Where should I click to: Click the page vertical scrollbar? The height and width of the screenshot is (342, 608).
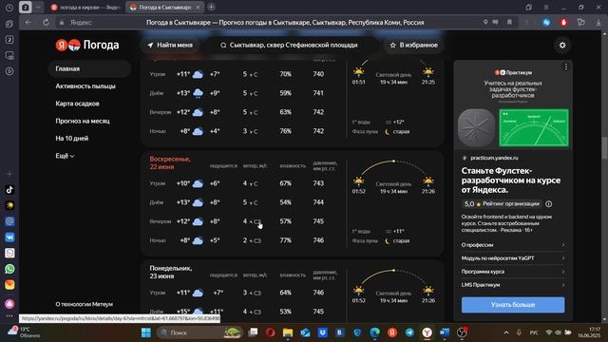(604, 147)
